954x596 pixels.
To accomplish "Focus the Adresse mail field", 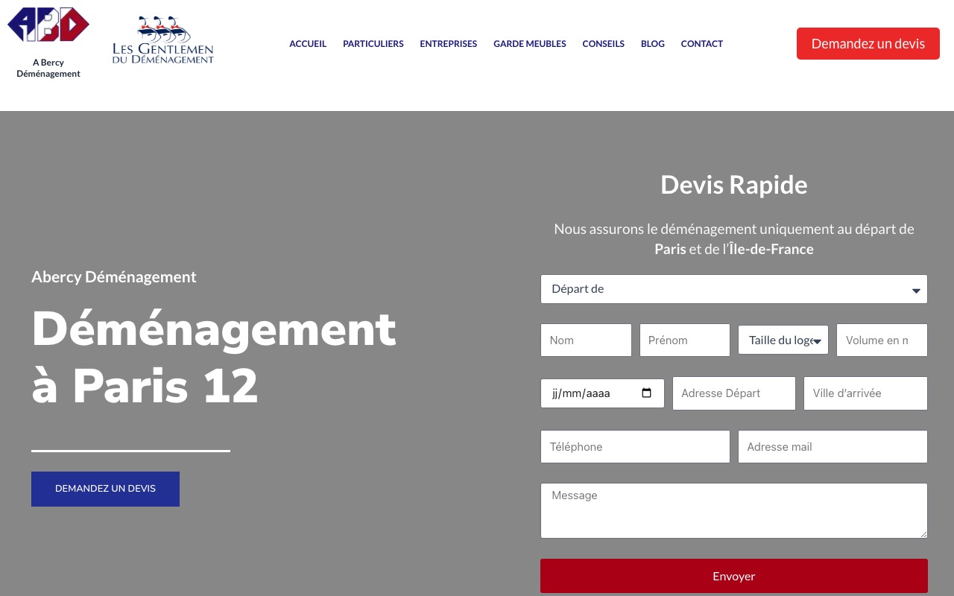I will [833, 446].
